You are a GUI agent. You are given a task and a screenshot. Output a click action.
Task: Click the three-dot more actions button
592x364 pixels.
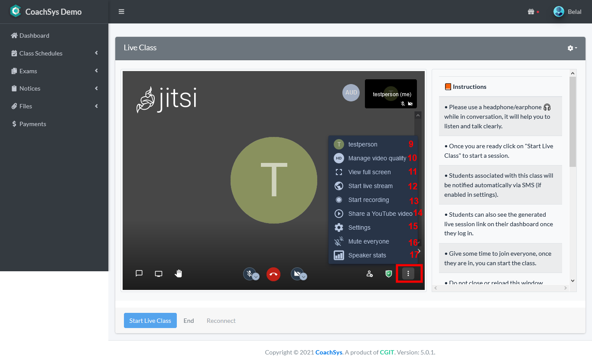pyautogui.click(x=408, y=274)
